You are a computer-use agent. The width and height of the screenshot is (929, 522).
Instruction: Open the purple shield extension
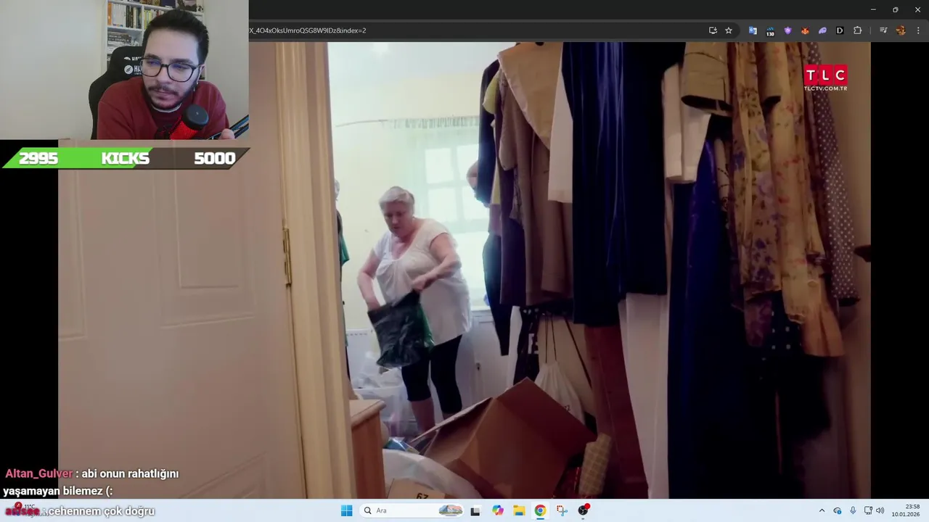point(787,30)
